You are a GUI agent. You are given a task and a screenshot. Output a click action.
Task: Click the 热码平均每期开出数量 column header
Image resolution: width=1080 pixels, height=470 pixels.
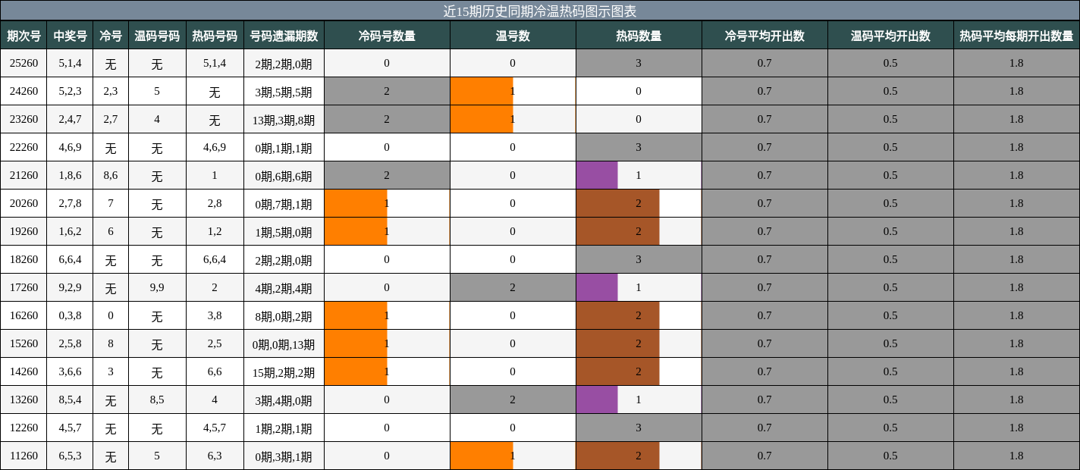tap(1016, 36)
